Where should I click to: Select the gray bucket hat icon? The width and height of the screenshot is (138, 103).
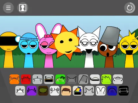[x=83, y=79]
